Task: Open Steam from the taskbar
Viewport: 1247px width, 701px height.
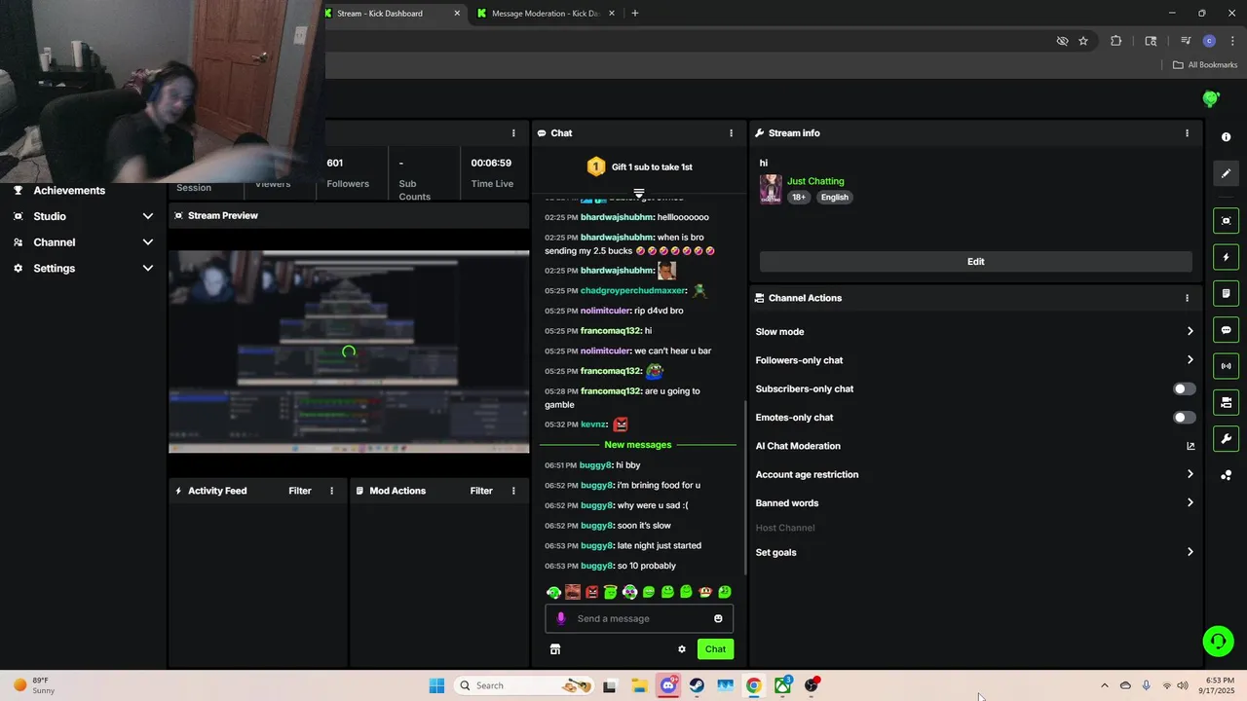Action: click(697, 685)
